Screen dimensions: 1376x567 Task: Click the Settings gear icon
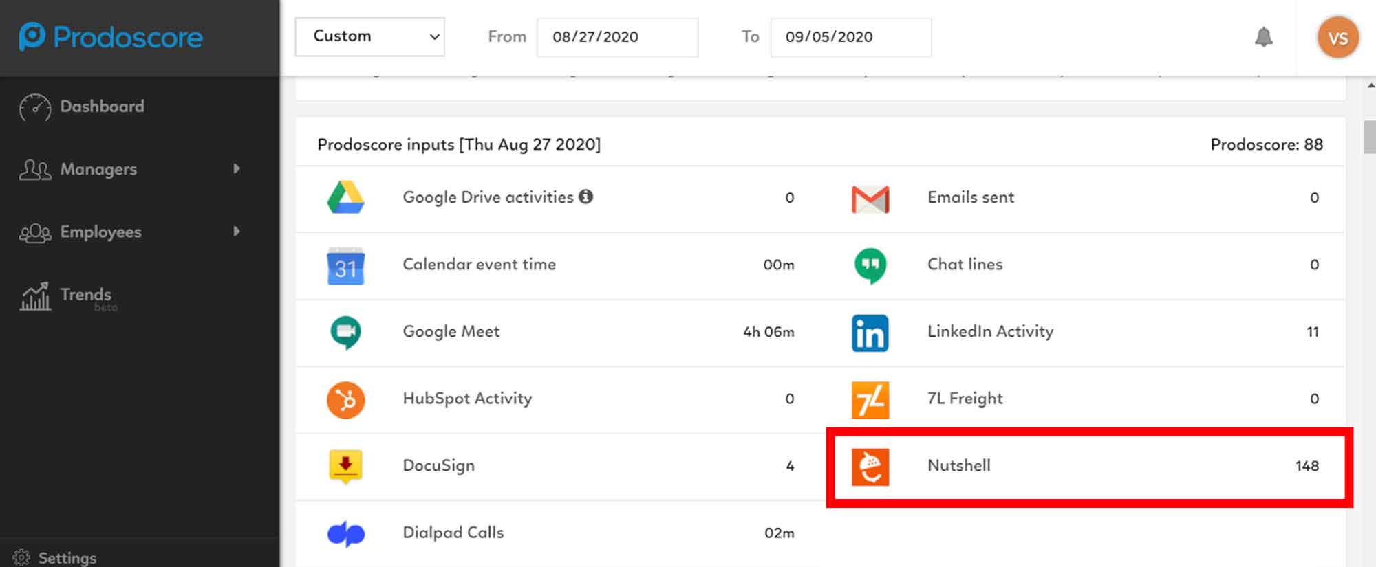pos(21,557)
